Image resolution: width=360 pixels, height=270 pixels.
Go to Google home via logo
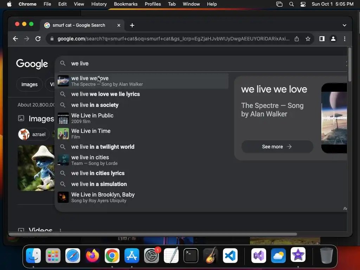(32, 64)
